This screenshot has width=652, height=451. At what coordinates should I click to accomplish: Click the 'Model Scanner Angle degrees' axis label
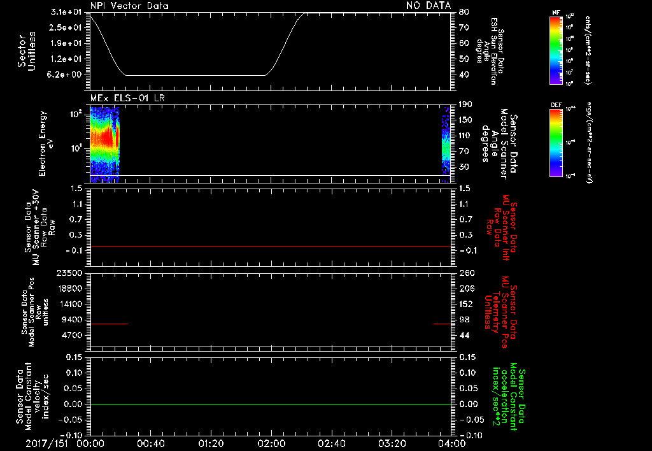tap(500, 144)
